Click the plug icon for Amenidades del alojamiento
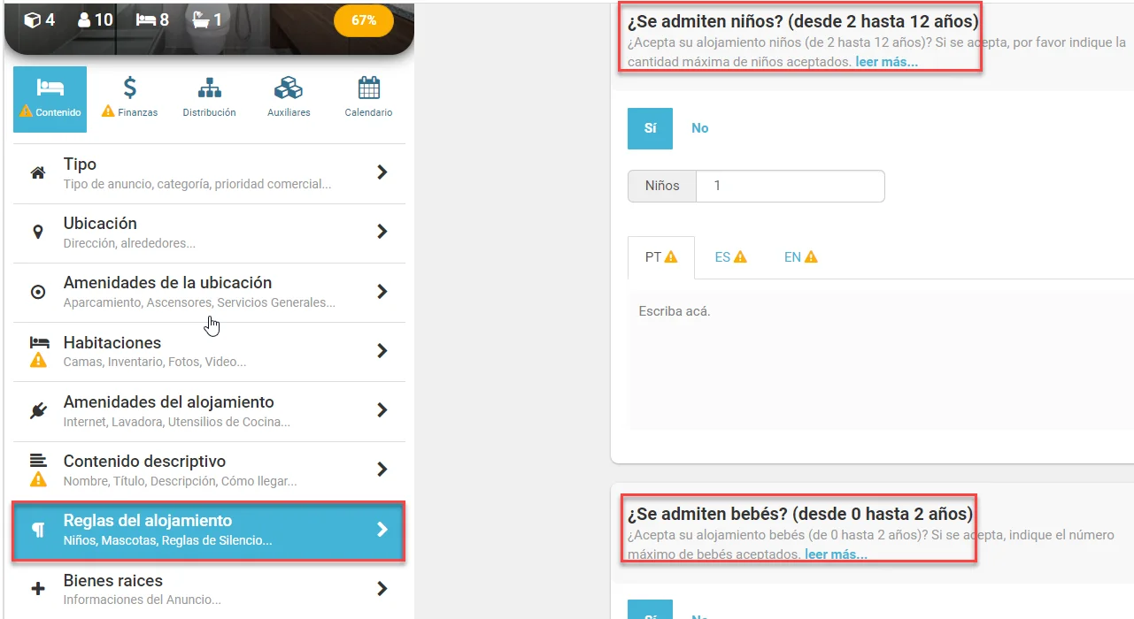 point(38,410)
